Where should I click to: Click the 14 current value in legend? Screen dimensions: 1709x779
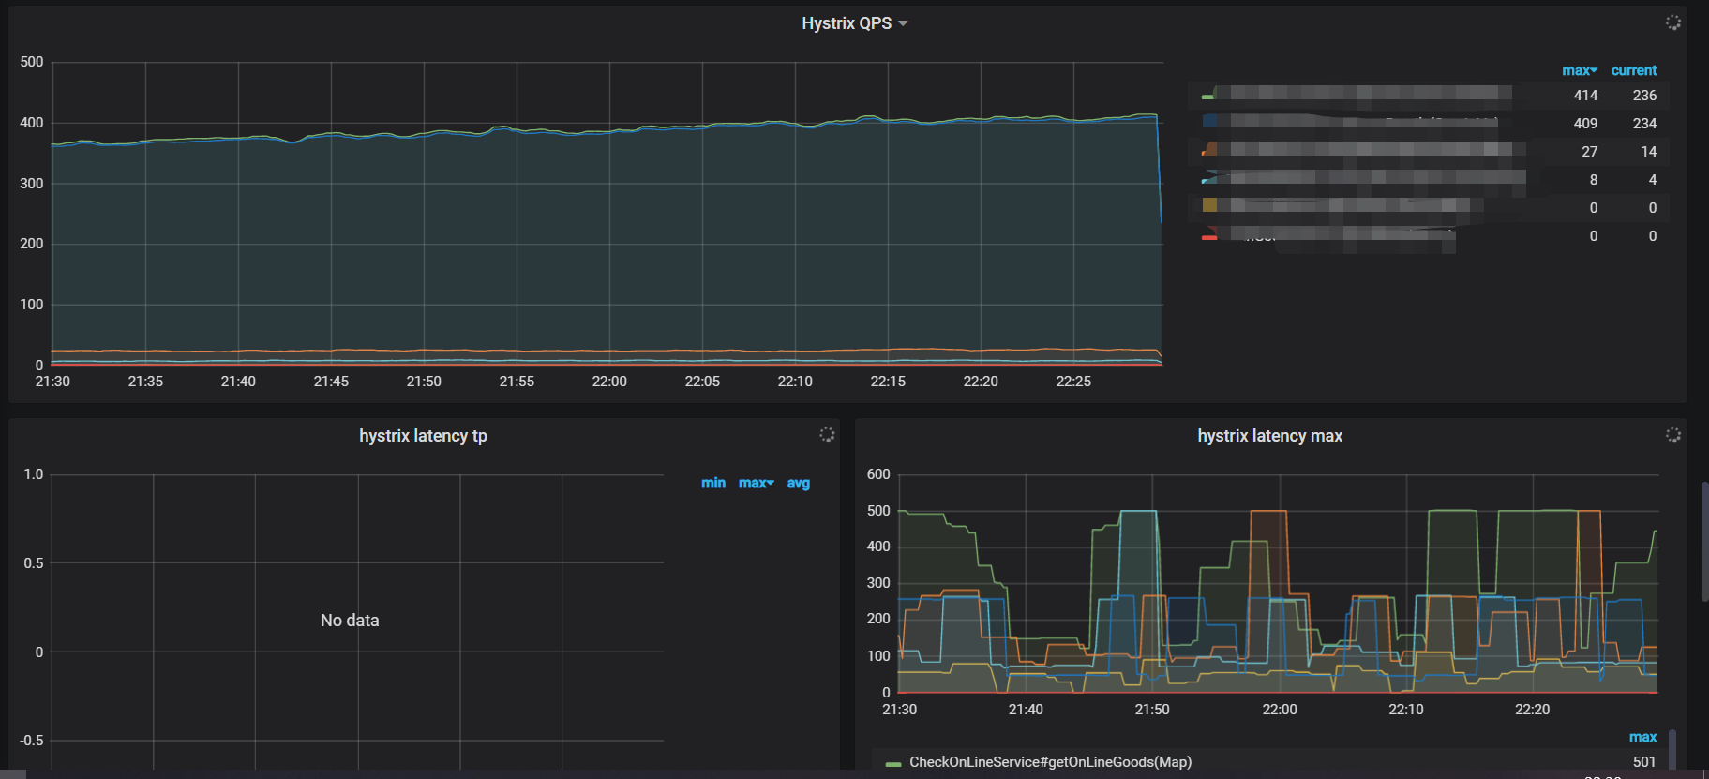click(x=1648, y=152)
